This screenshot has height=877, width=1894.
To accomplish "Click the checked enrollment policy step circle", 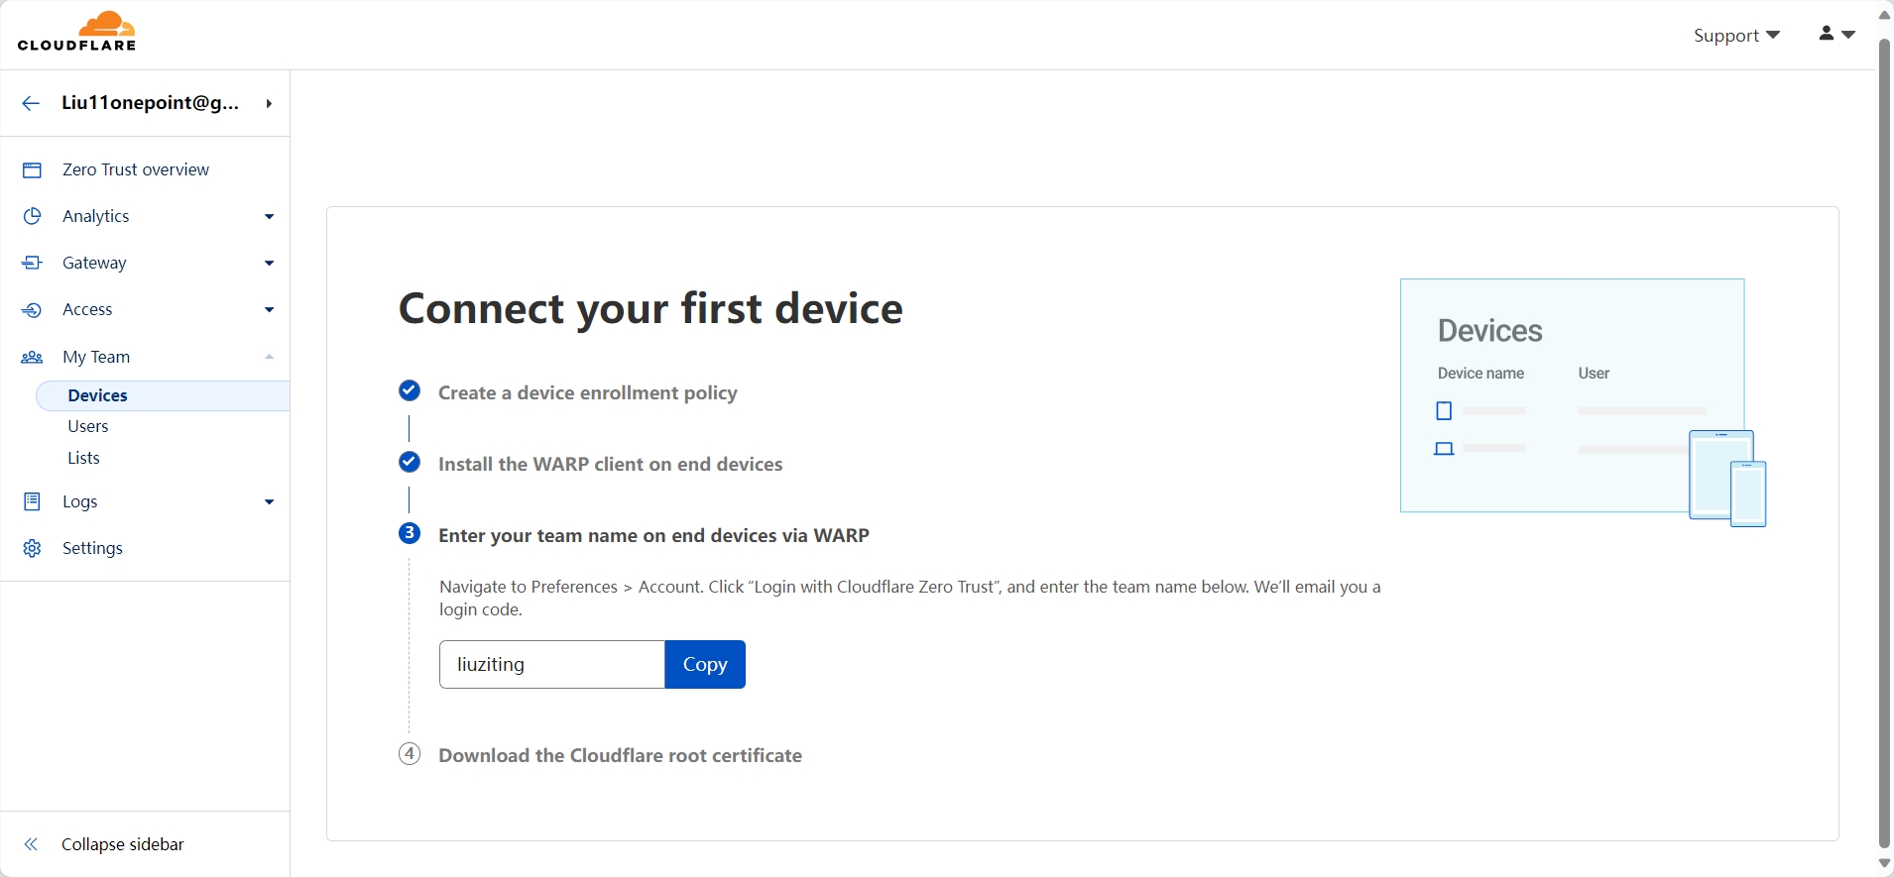I will 410,390.
